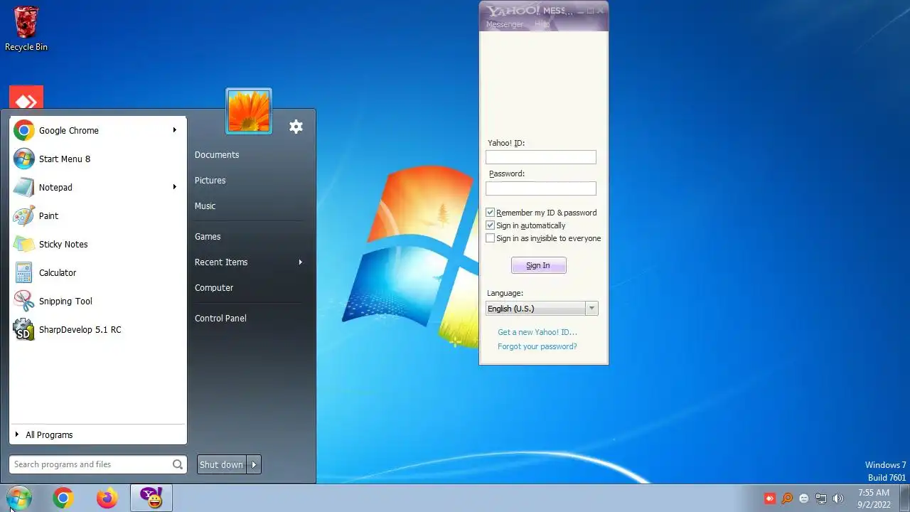Open the volume speaker tray icon

pos(838,498)
